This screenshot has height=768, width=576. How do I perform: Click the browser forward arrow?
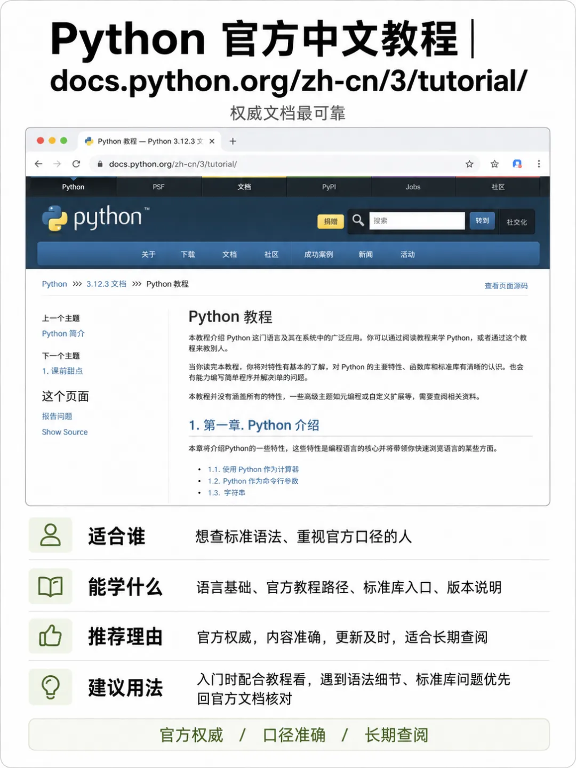[x=57, y=164]
